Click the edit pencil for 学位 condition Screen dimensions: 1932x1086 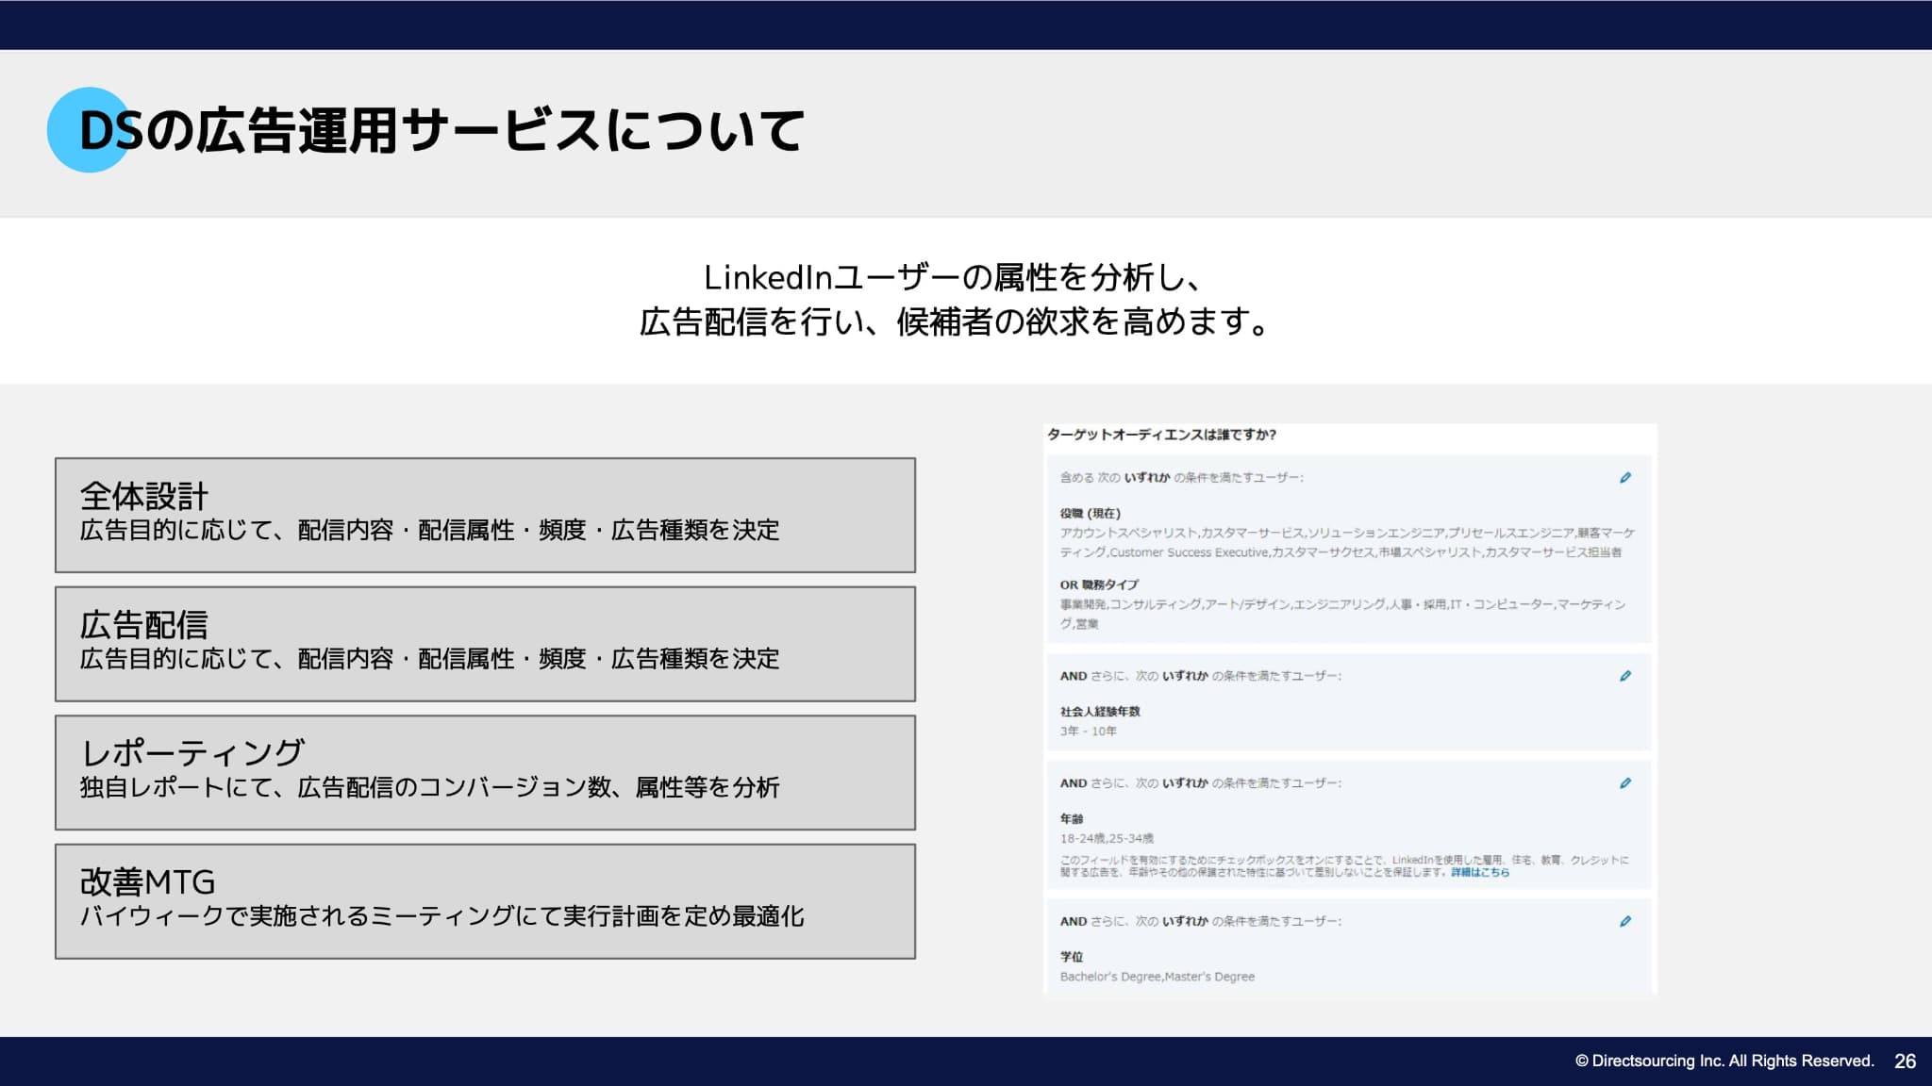pos(1625,921)
